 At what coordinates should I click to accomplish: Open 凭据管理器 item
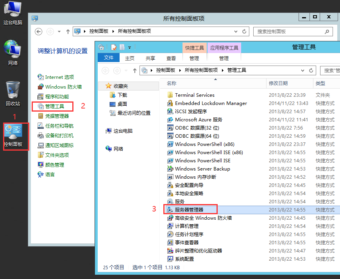[53, 116]
